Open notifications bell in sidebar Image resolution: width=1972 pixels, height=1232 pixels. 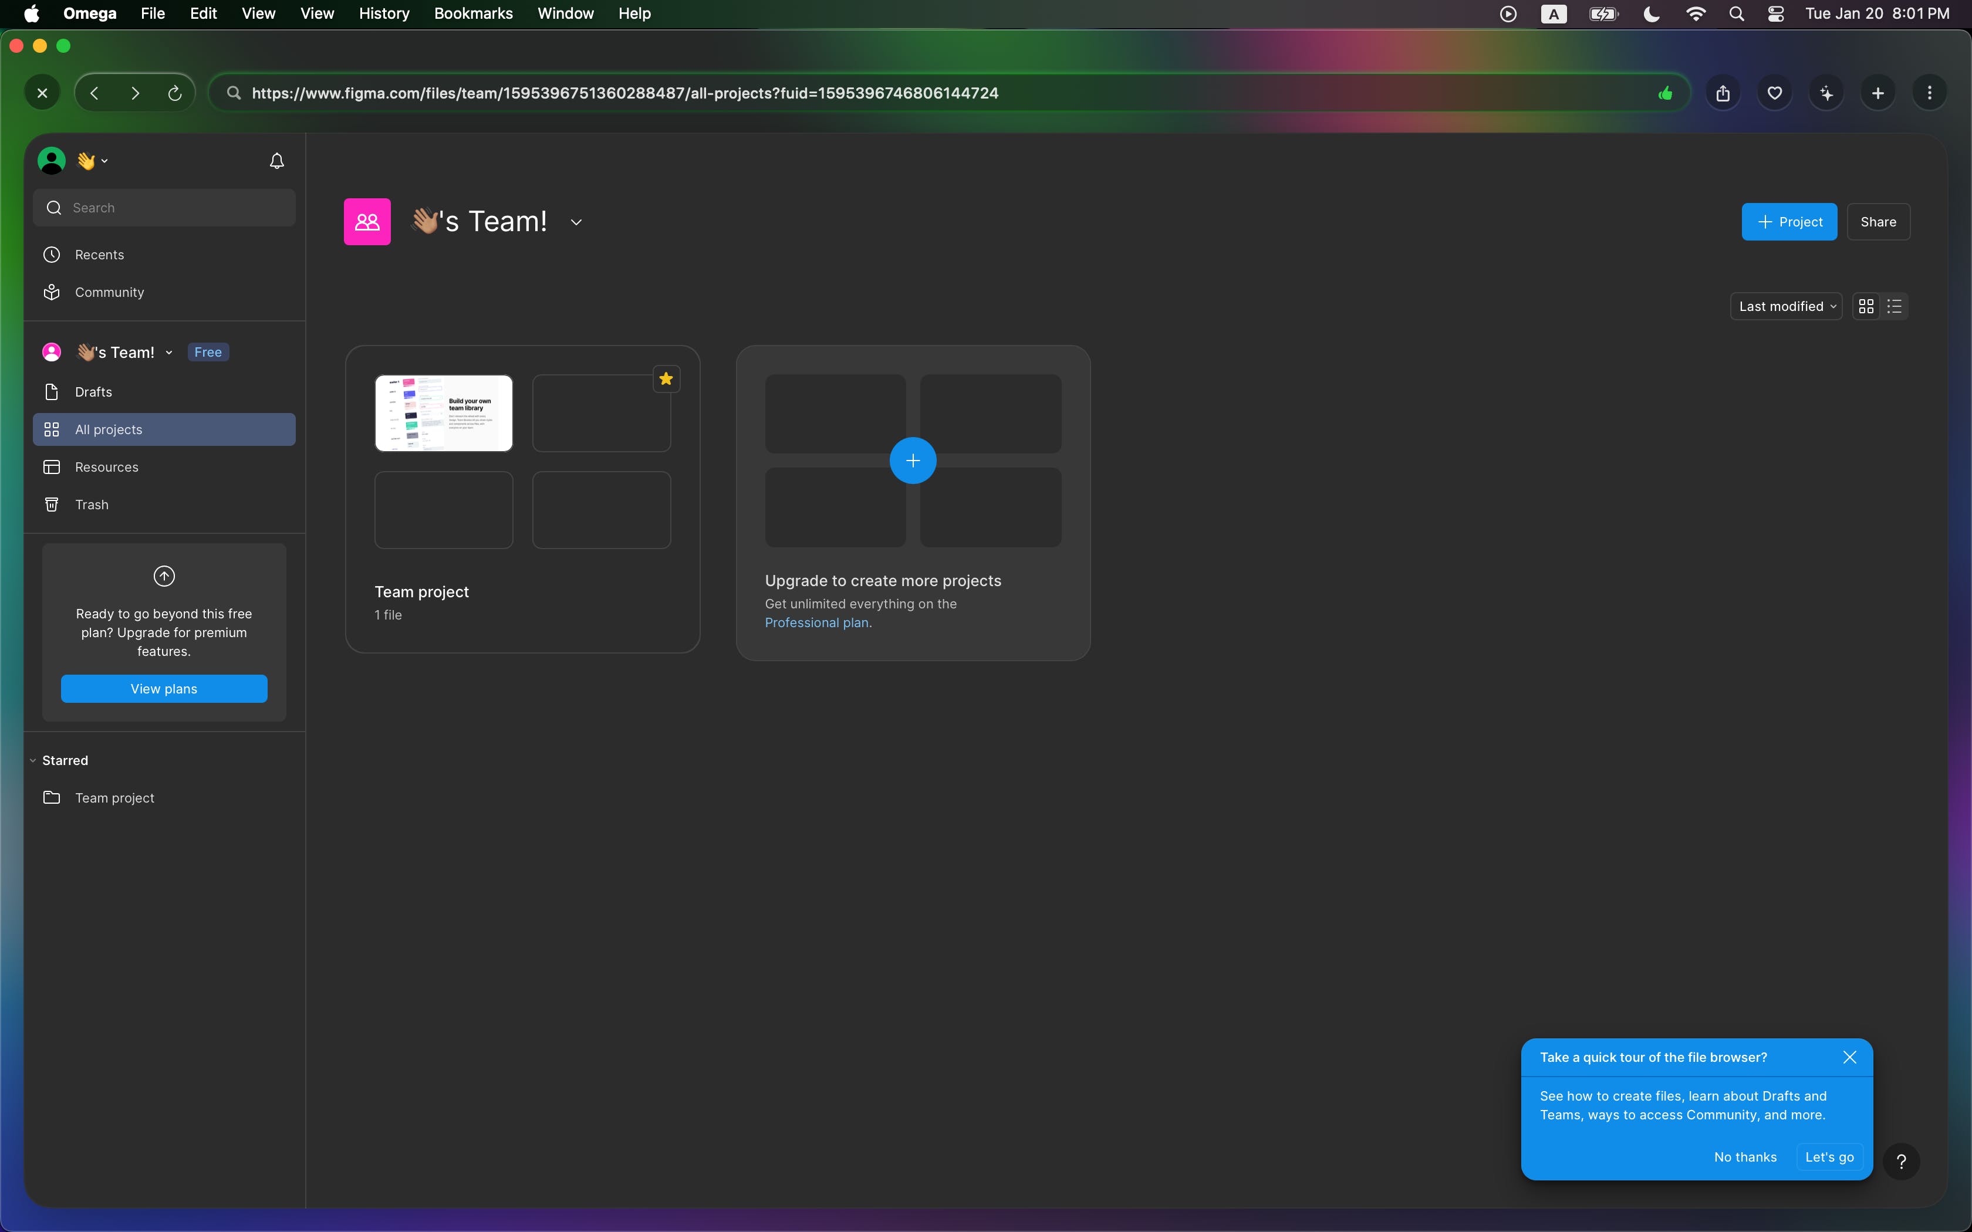tap(277, 161)
